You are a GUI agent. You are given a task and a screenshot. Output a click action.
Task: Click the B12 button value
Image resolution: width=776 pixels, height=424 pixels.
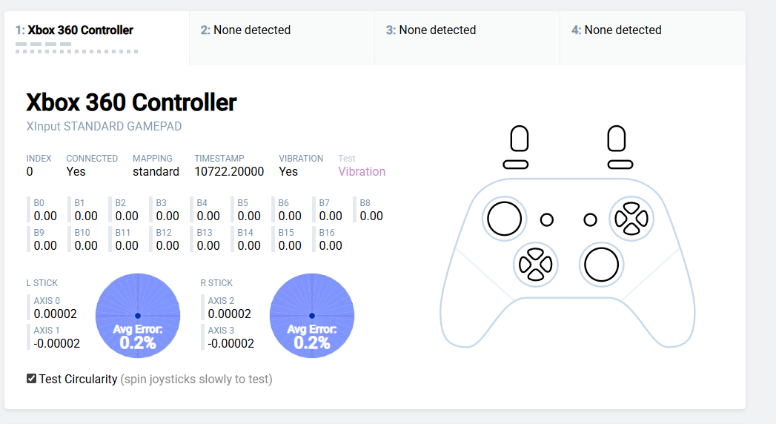click(168, 246)
